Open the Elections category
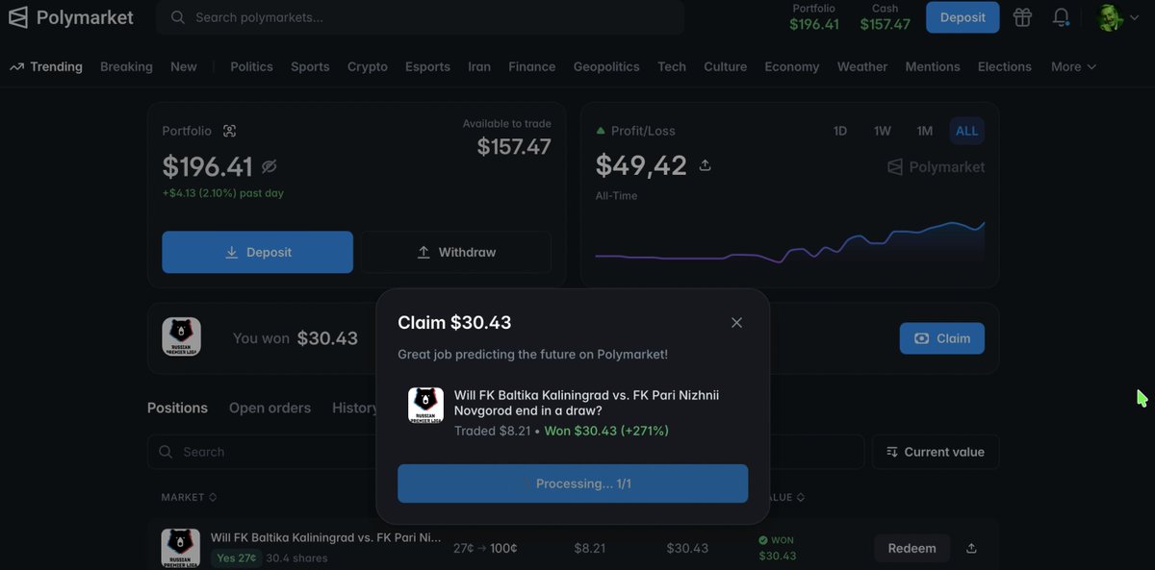The image size is (1155, 570). (x=1005, y=66)
